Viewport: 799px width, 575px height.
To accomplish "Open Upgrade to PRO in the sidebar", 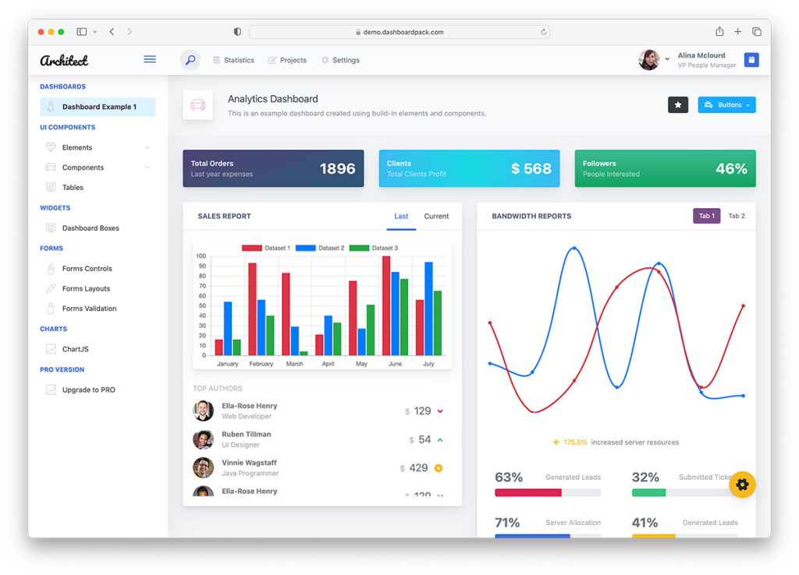I will click(88, 390).
